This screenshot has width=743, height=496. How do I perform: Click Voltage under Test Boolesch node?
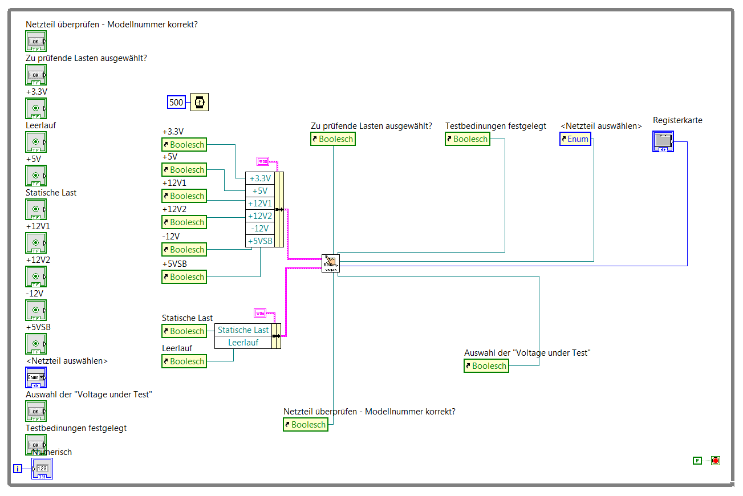click(x=486, y=366)
